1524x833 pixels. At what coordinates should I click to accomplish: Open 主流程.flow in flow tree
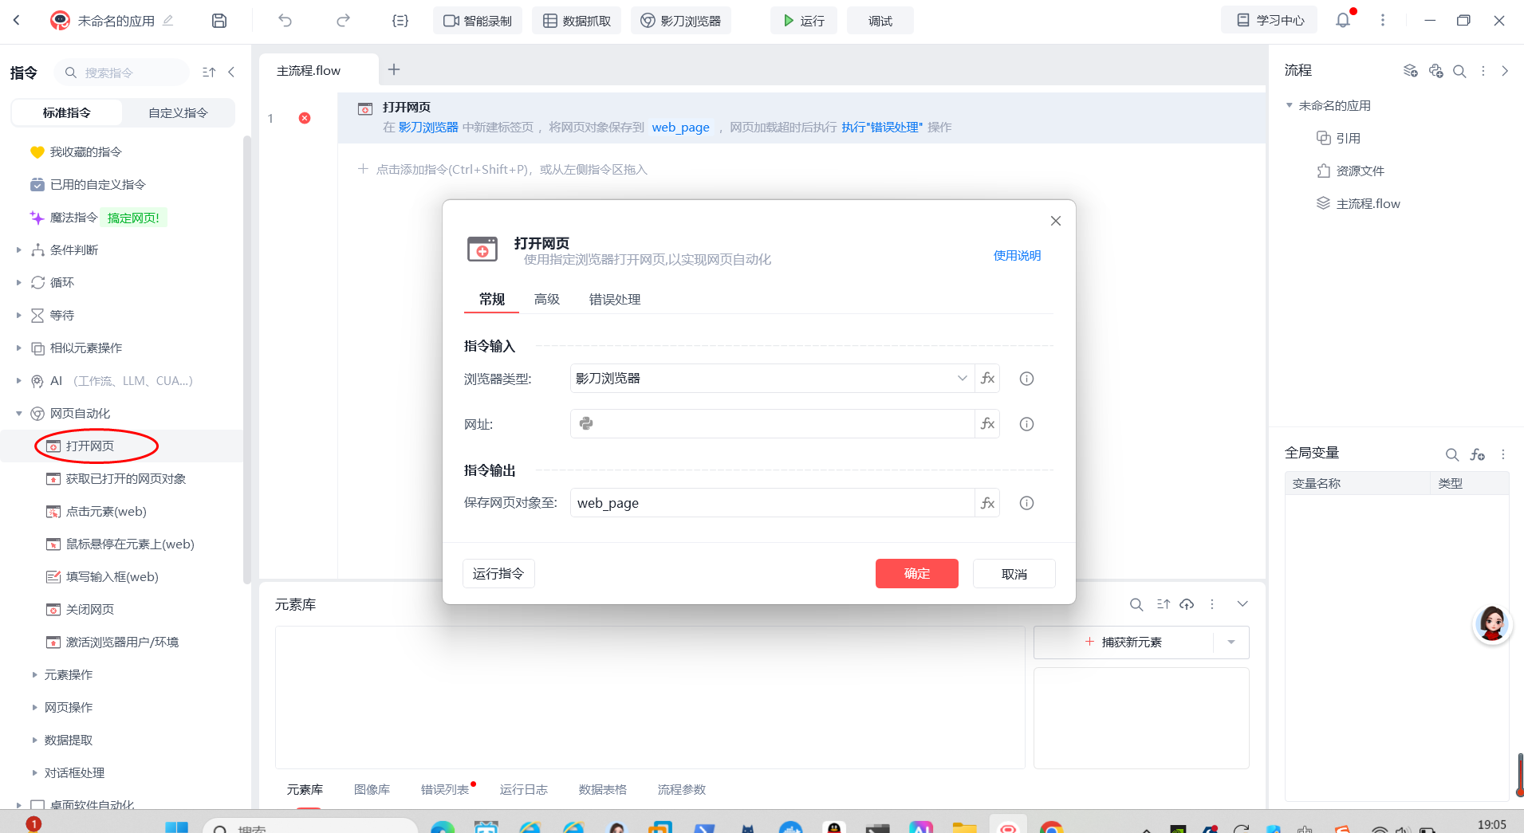[x=1368, y=204]
